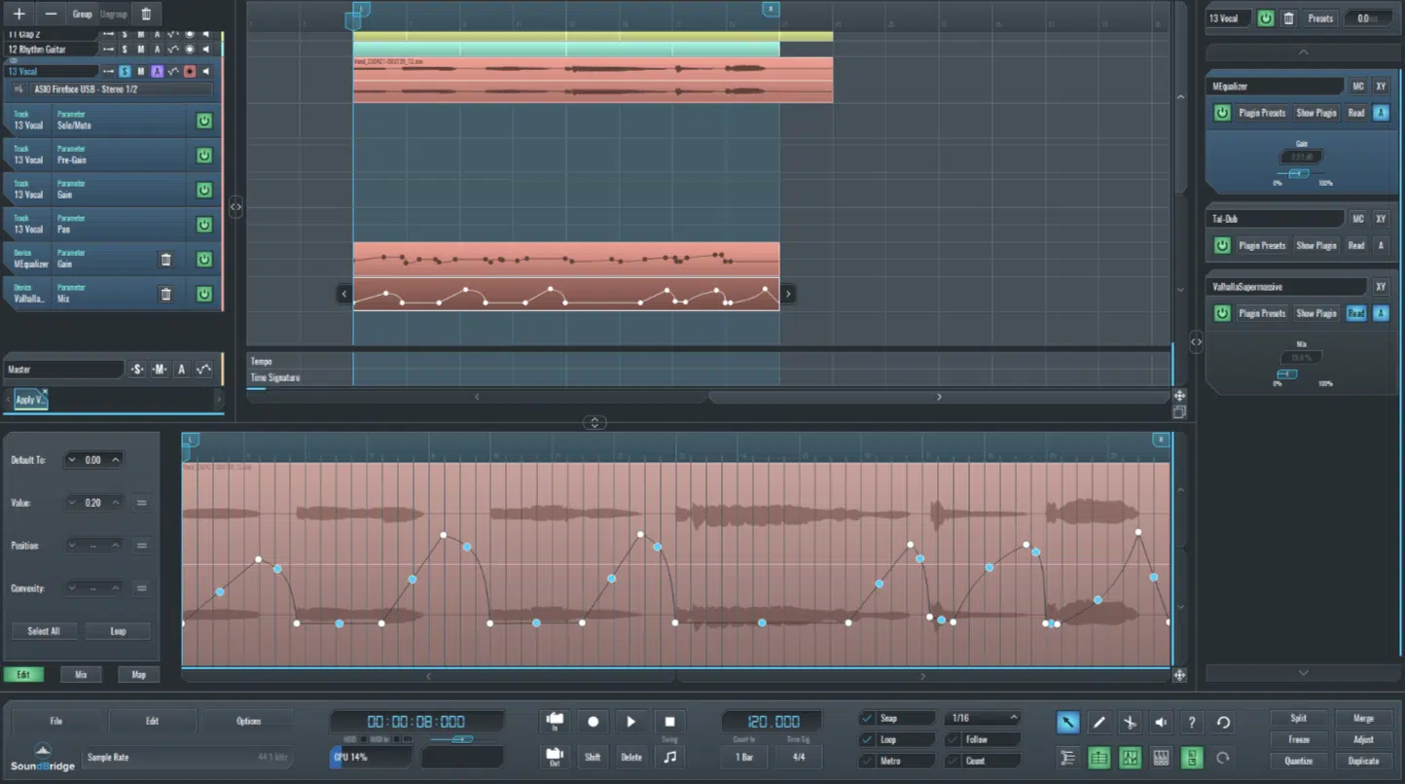The image size is (1405, 784).
Task: Remove a track with the minus button
Action: pyautogui.click(x=51, y=14)
